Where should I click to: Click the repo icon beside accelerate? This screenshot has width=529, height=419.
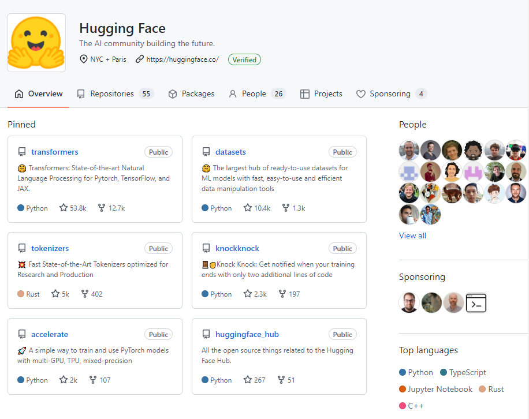point(22,334)
